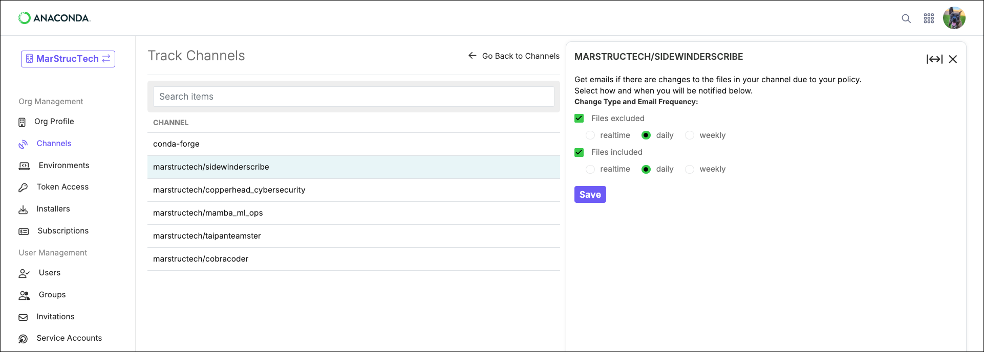Click the Org Profile building icon
The image size is (984, 352).
(x=22, y=122)
